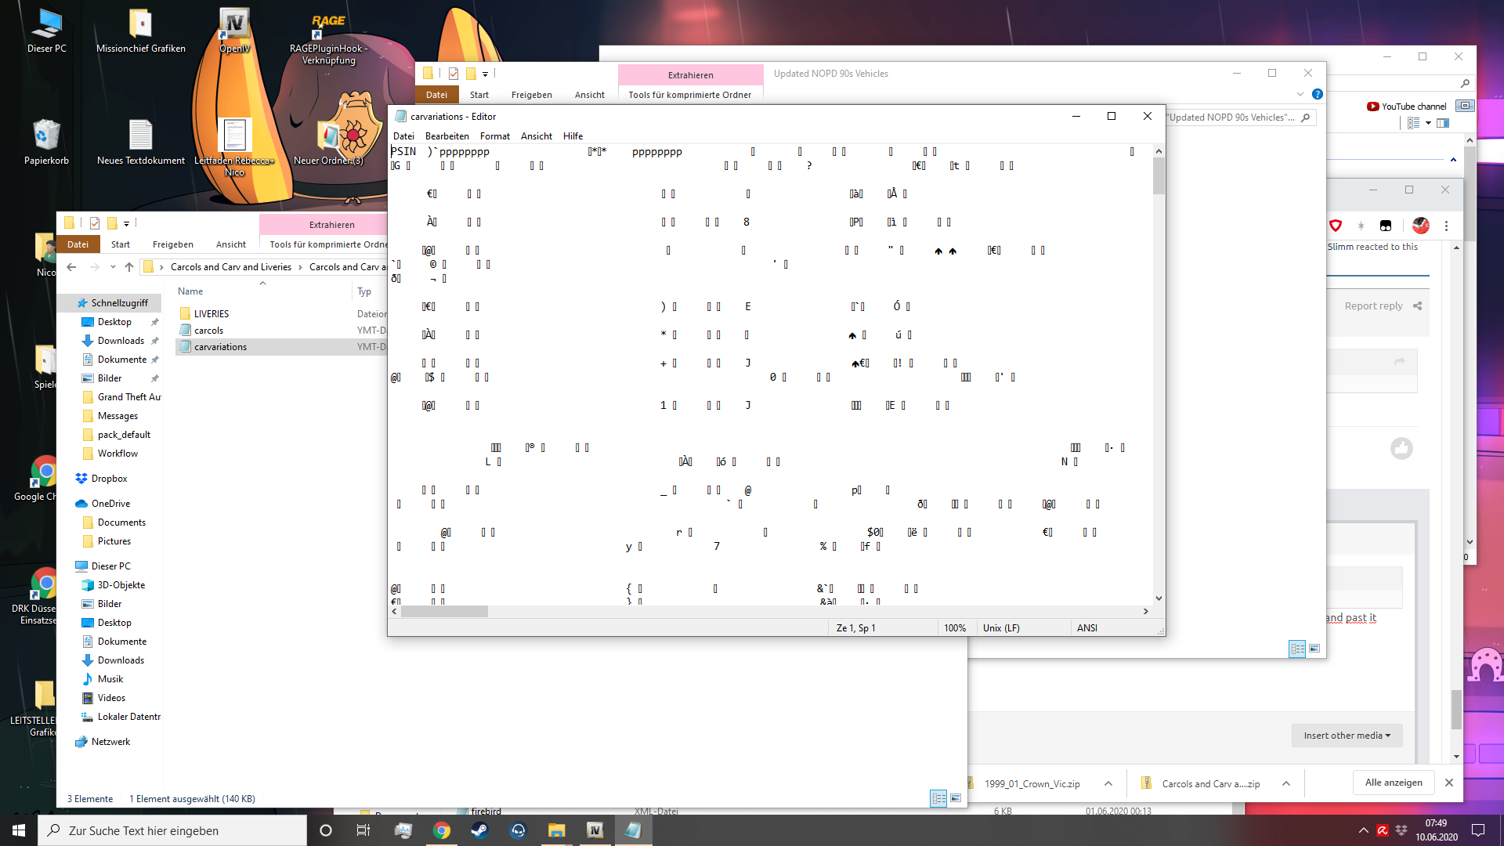Open the Format menu in Editor
1504x846 pixels.
pyautogui.click(x=494, y=136)
